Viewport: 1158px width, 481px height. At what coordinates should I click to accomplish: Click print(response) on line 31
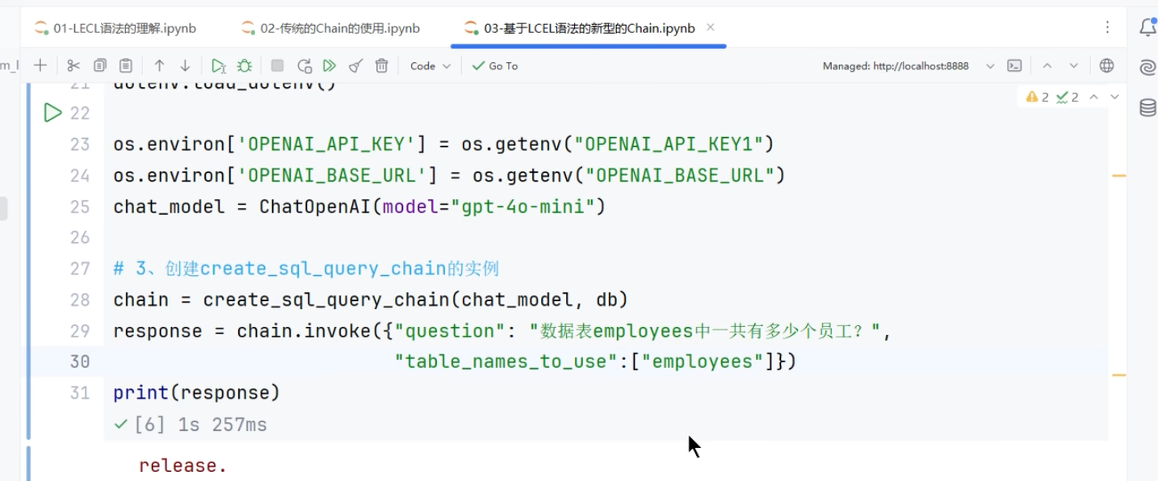click(196, 393)
